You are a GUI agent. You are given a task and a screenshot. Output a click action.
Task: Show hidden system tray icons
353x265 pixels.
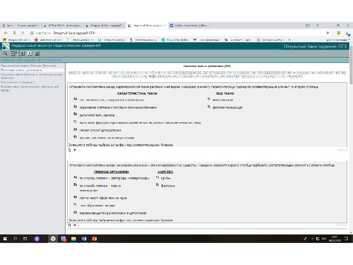pos(313,239)
